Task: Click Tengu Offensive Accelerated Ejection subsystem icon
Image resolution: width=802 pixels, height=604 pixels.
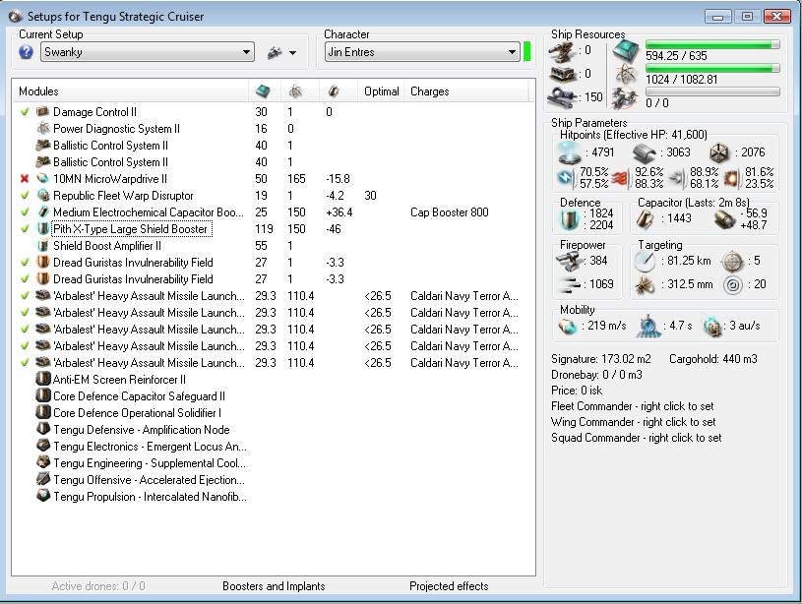Action: [43, 480]
